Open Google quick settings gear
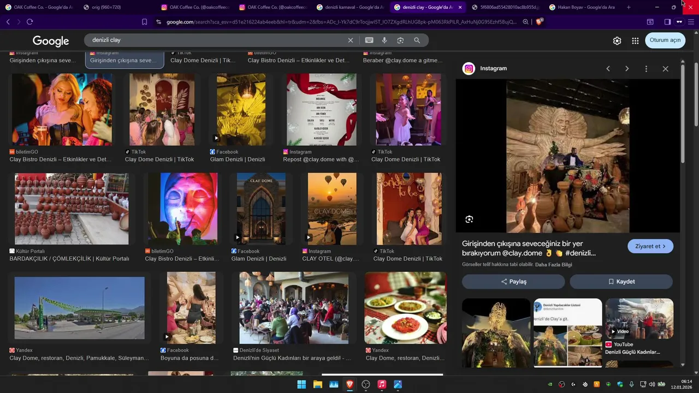 click(x=617, y=41)
